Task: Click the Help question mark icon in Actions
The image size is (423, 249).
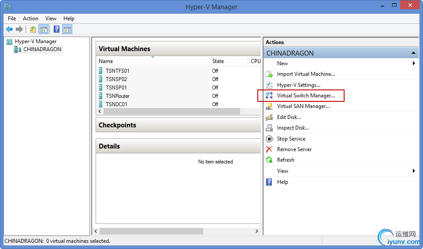Action: (269, 182)
